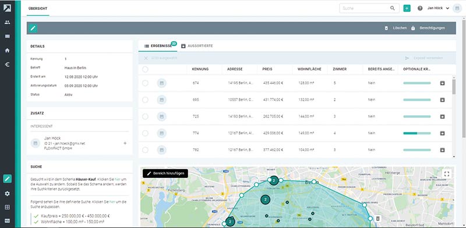The image size is (466, 228).
Task: Open the help question mark icon
Action: (x=420, y=8)
